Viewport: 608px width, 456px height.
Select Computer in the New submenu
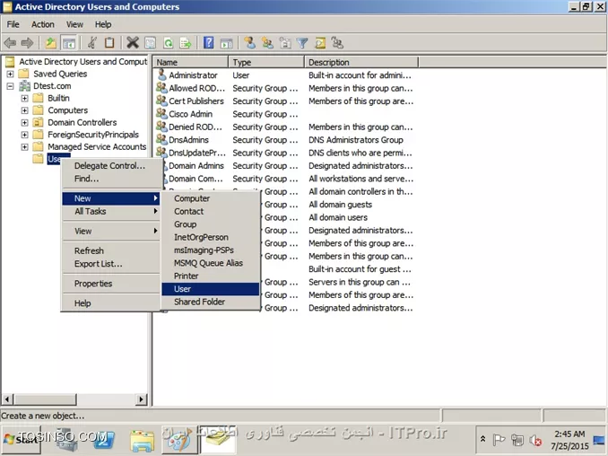(x=210, y=198)
